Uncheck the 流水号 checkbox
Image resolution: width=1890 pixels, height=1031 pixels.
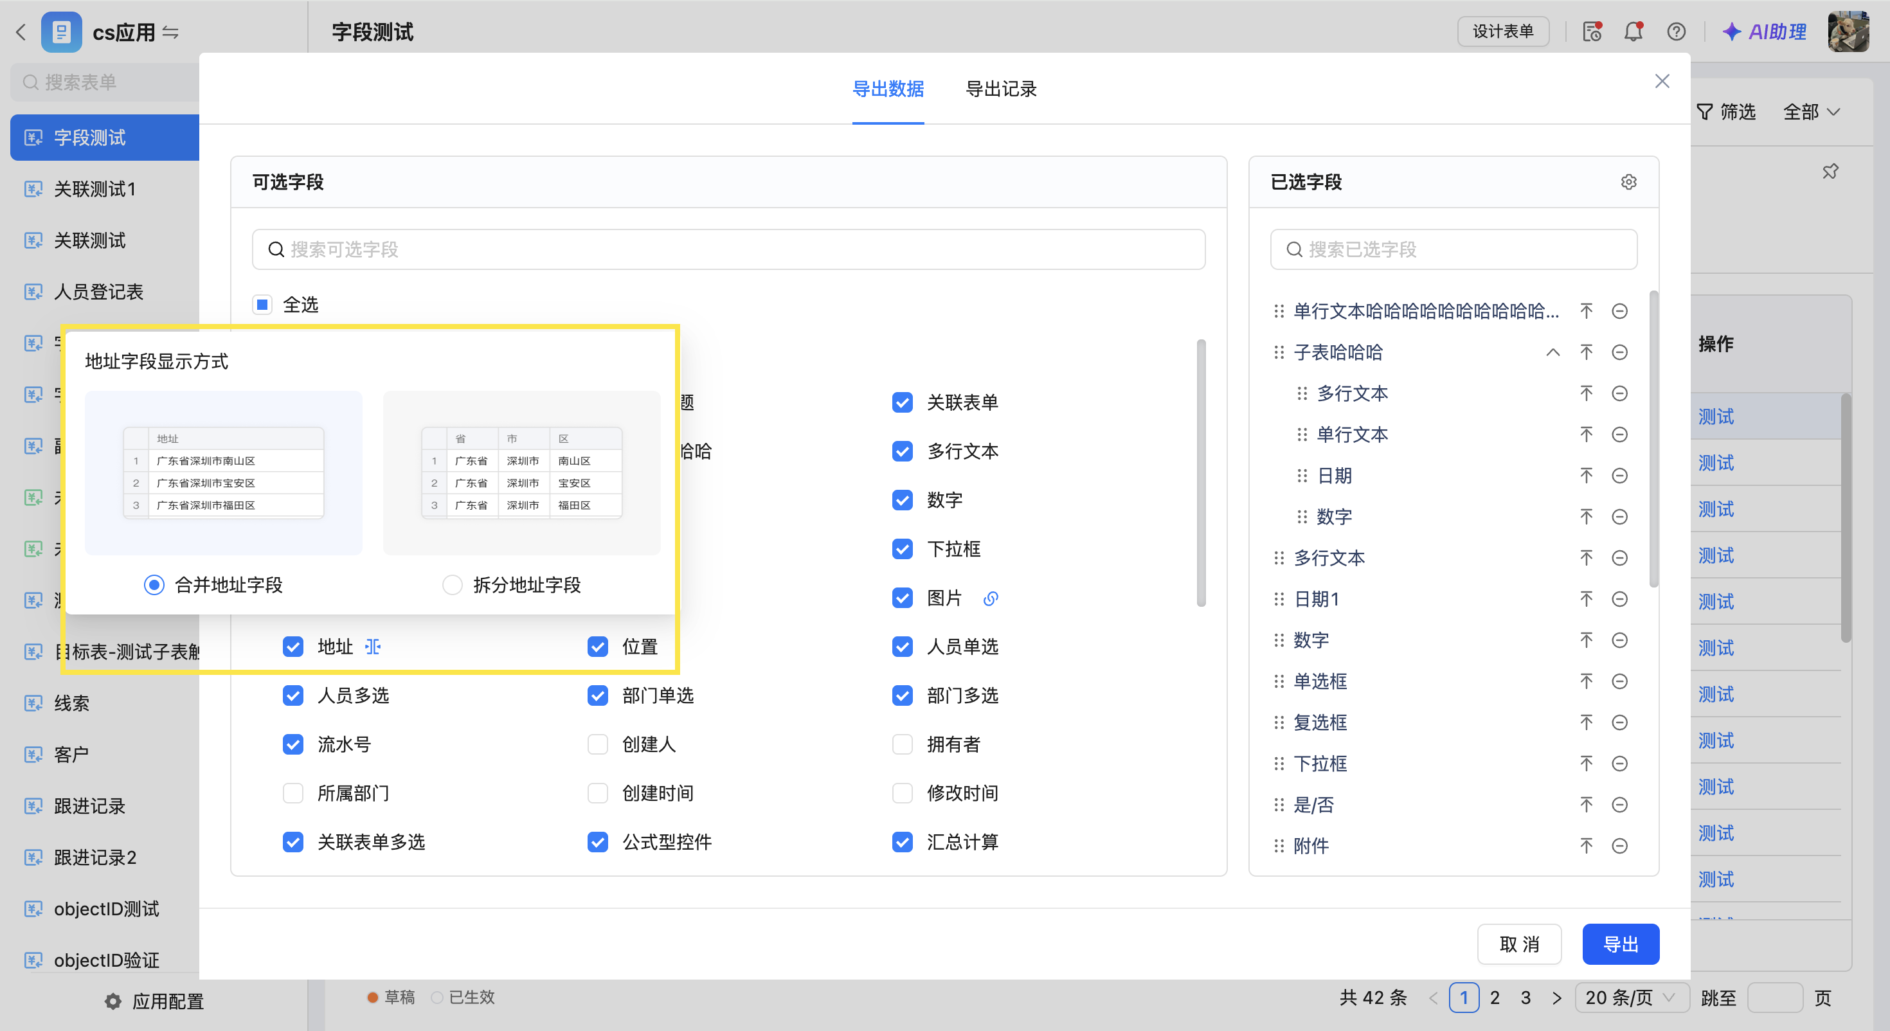pyautogui.click(x=292, y=744)
